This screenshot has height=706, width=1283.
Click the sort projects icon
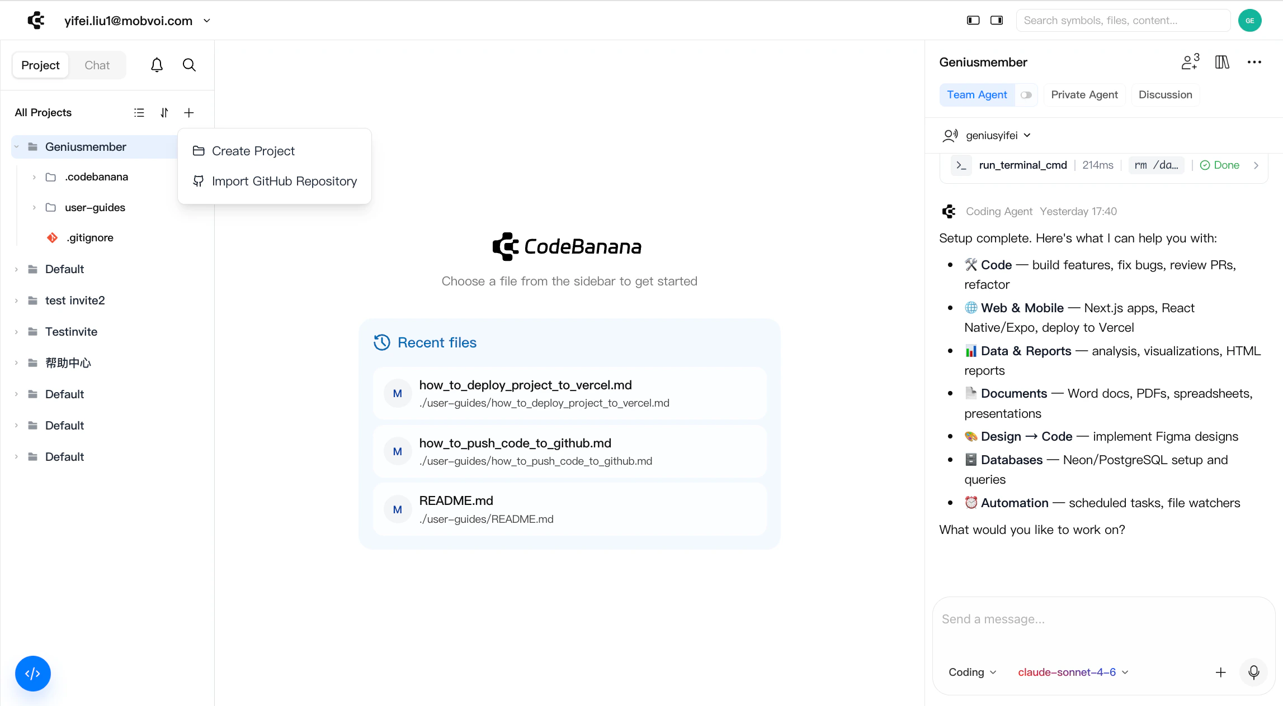(x=164, y=113)
